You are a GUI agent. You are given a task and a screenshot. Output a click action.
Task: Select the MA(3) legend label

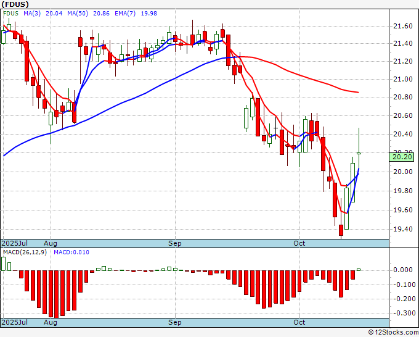point(32,14)
